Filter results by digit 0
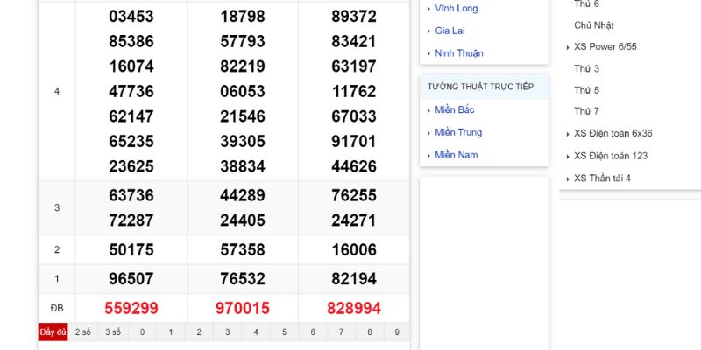 [142, 332]
